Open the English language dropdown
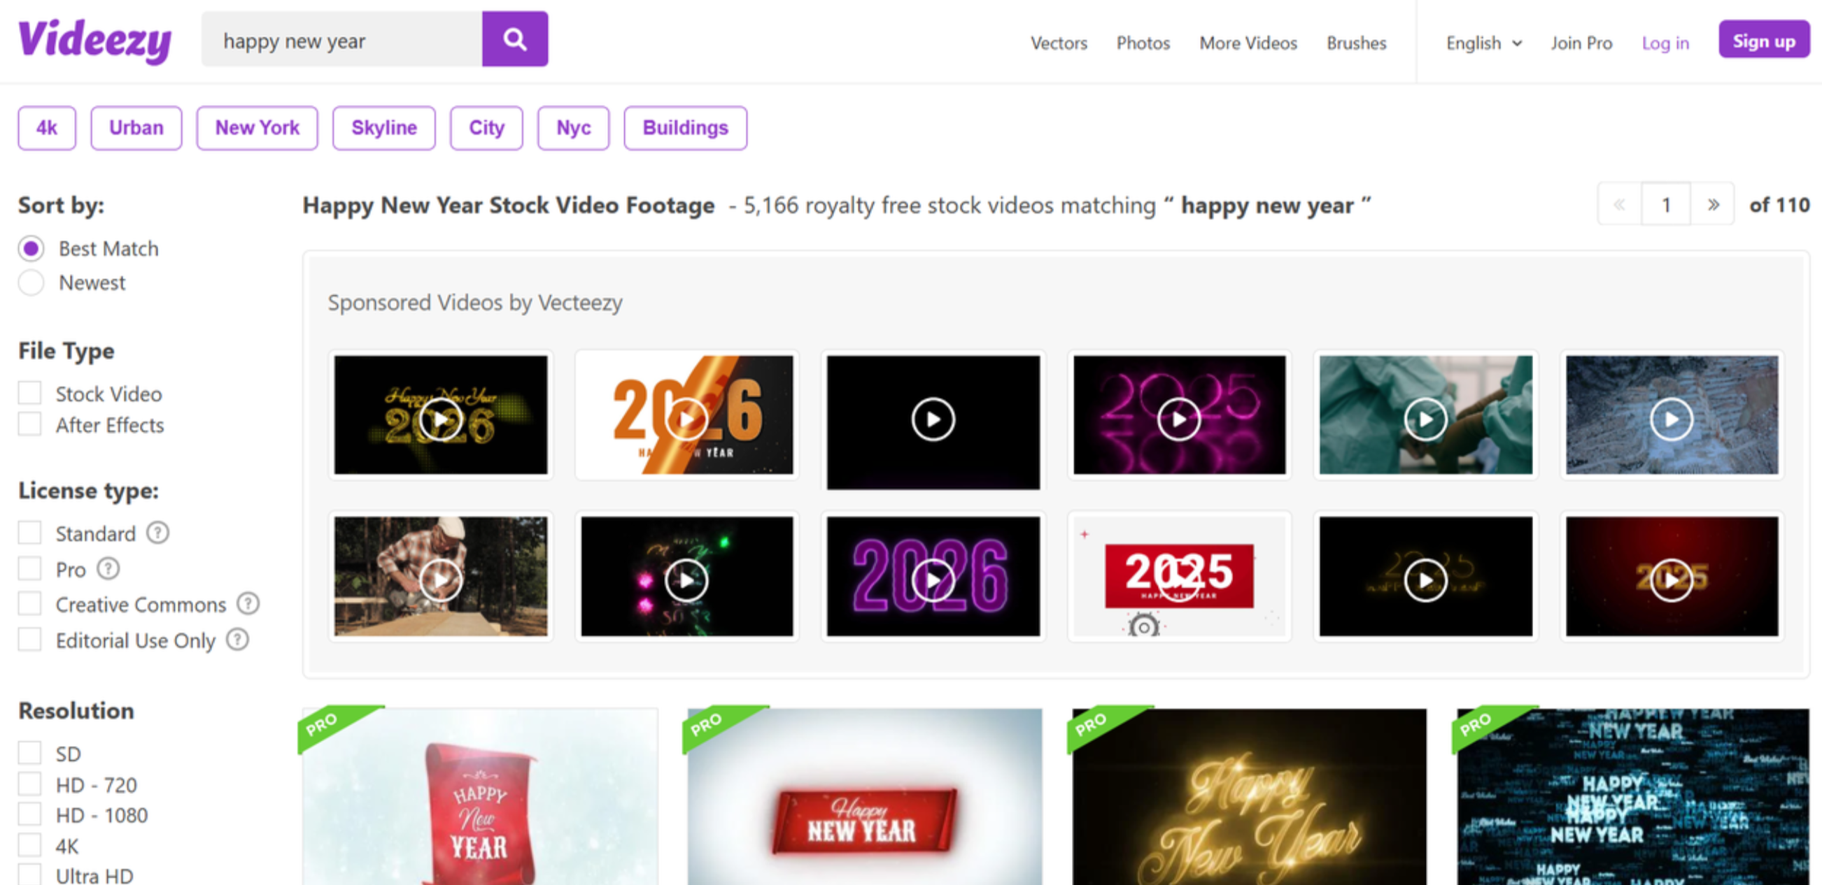Screen dimensions: 1822x885 (1483, 43)
